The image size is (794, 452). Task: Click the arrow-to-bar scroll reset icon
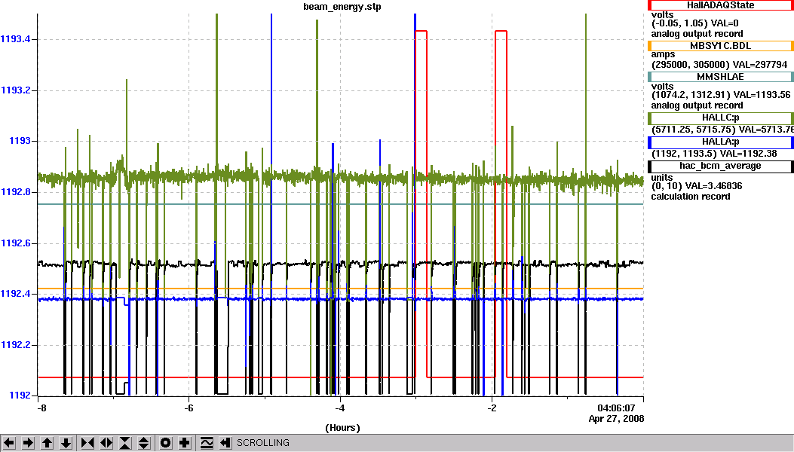click(225, 443)
